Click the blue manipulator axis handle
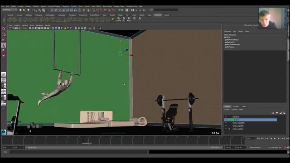 point(127,50)
